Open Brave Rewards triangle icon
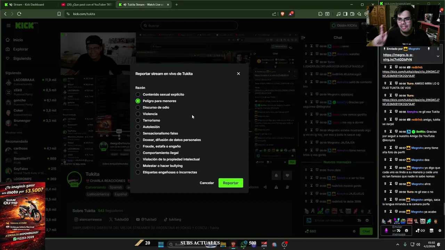This screenshot has width=445, height=250. point(291,14)
